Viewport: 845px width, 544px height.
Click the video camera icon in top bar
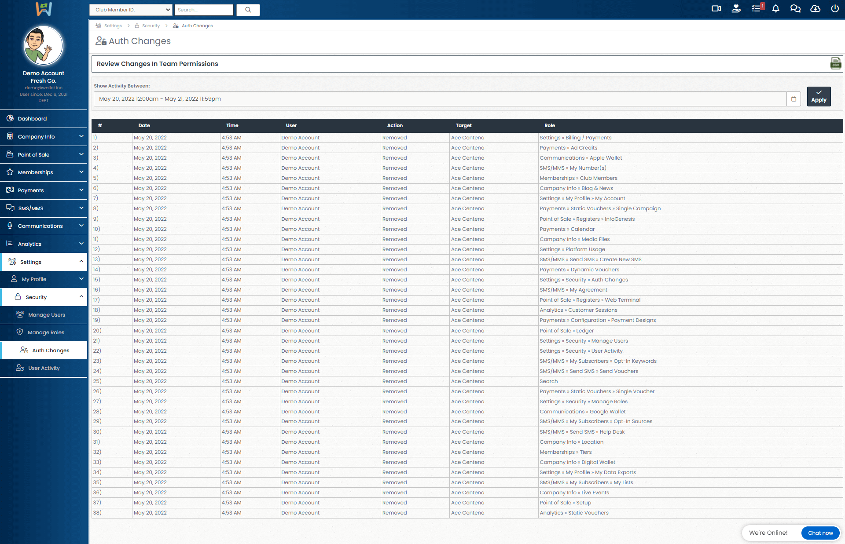pos(716,8)
